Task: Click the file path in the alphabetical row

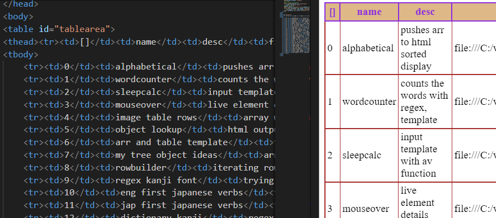Action: (x=475, y=48)
